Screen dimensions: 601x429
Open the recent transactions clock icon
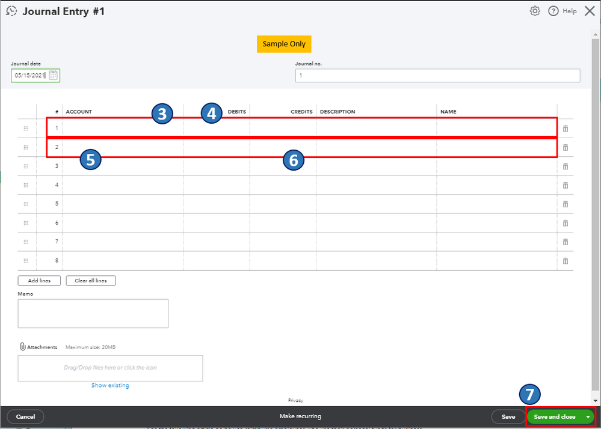click(x=11, y=11)
